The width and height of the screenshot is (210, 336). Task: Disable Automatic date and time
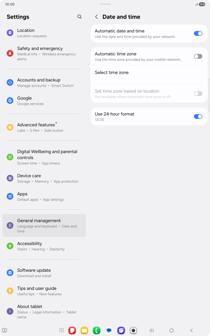click(198, 33)
